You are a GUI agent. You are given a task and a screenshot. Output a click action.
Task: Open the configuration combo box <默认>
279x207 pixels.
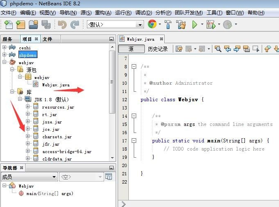coord(115,24)
